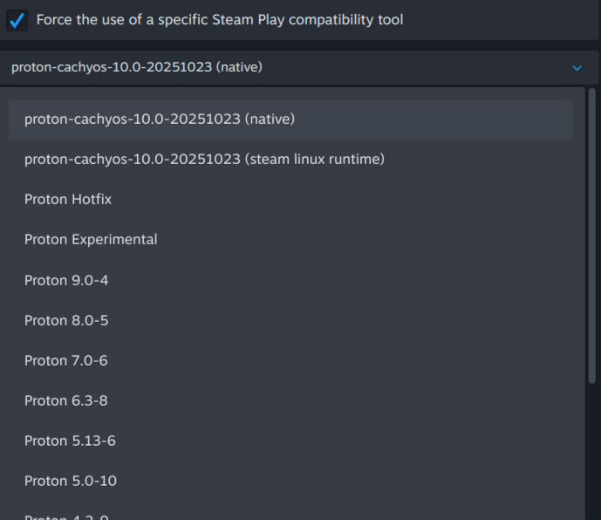Screen dimensions: 601x520
Task: Select highlighted proton-cachyos-10.0-20251023 (native) list option
Action: [x=160, y=119]
